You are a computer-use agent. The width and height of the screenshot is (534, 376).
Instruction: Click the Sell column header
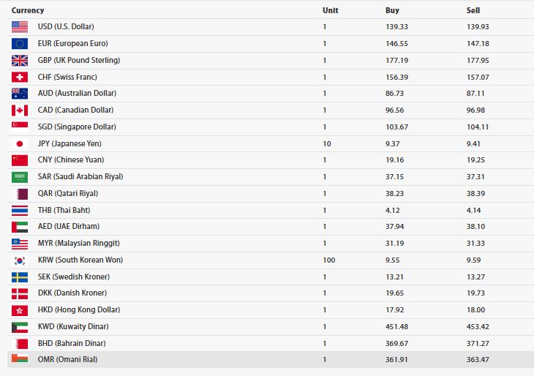point(473,10)
